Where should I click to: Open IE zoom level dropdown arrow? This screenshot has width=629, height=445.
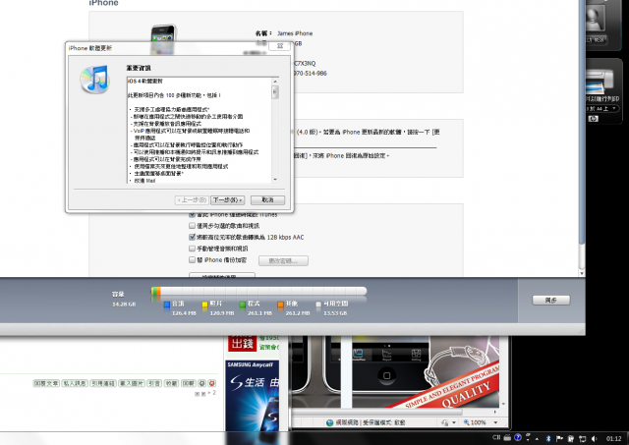pyautogui.click(x=495, y=422)
